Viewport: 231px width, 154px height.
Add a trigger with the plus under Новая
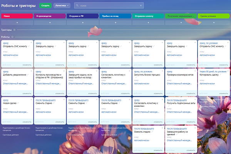click(x=17, y=23)
